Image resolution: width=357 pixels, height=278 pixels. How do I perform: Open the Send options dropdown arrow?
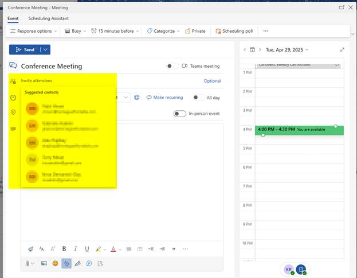[45, 49]
